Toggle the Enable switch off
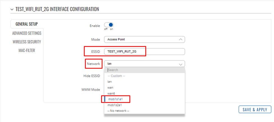This screenshot has height=122, width=274. [109, 25]
